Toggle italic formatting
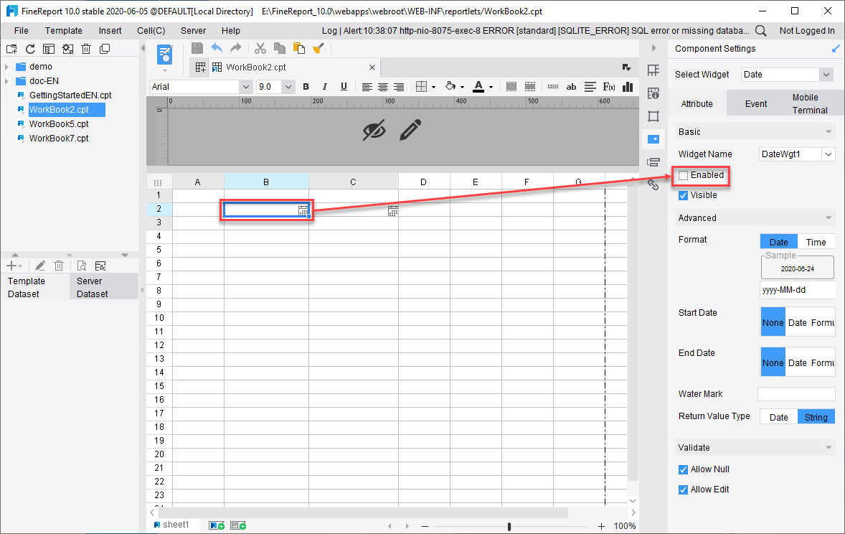 [x=324, y=87]
